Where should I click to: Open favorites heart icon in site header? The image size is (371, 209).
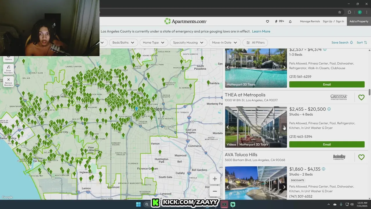(x=268, y=21)
